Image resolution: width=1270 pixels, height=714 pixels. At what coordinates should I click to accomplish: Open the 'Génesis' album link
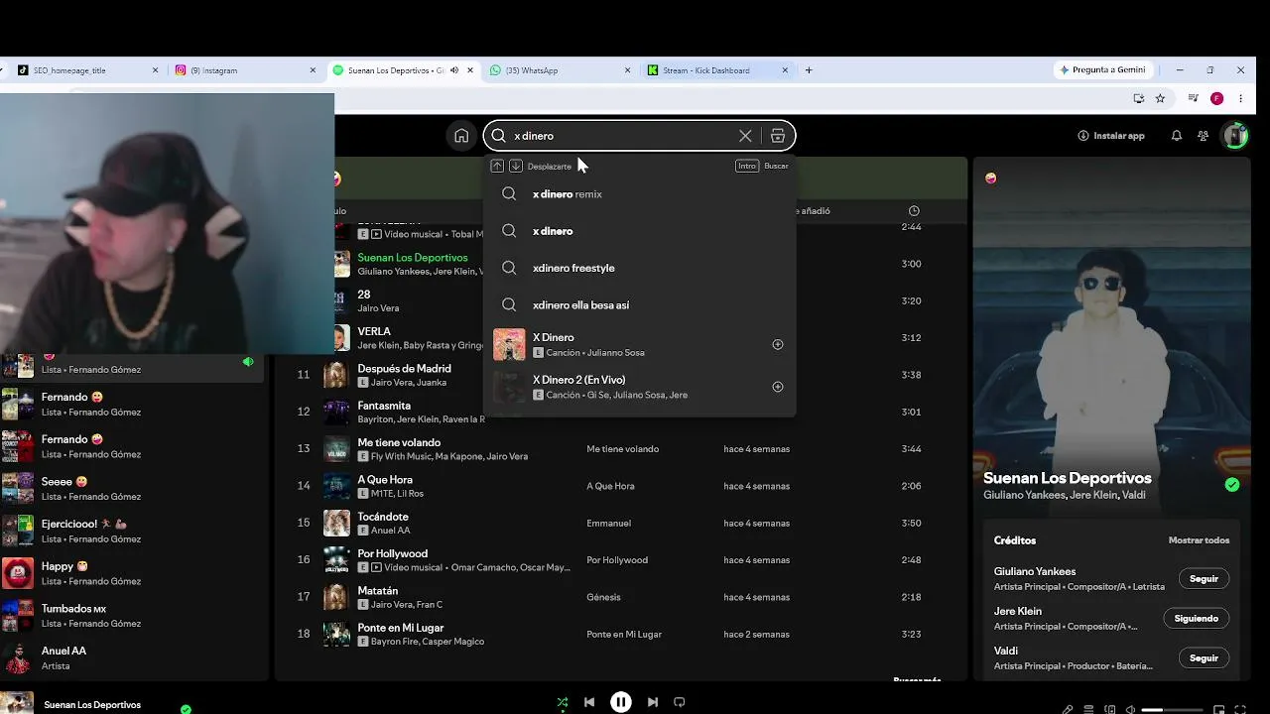[604, 597]
